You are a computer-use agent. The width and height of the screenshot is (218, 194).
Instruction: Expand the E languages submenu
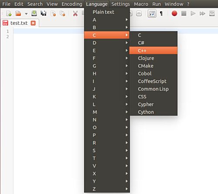click(x=107, y=51)
